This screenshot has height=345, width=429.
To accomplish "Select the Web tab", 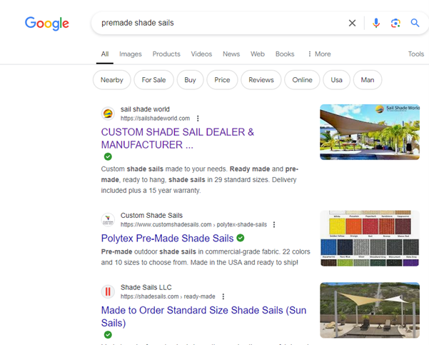I will [258, 54].
